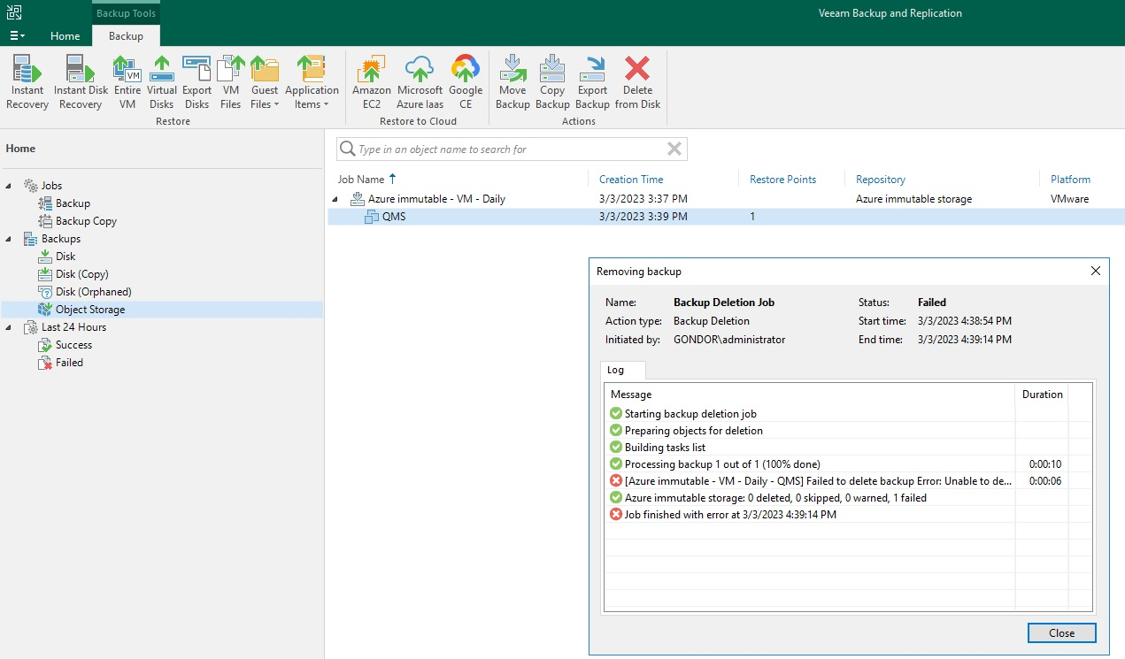Viewport: 1125px width, 659px height.
Task: Open the main hamburger menu
Action: (x=17, y=36)
